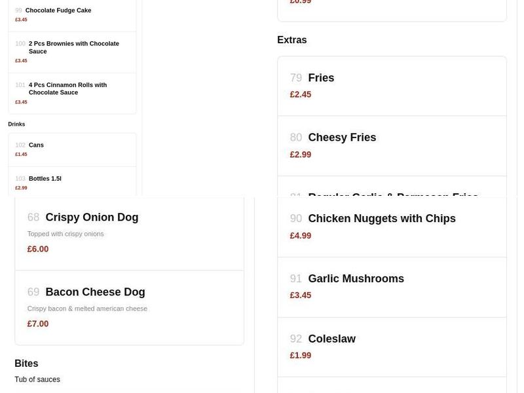
Task: Click the Bites section heading
Action: (x=27, y=364)
